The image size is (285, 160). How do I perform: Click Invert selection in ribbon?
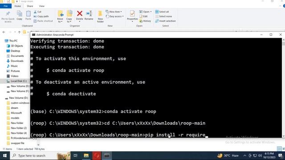click(165, 21)
